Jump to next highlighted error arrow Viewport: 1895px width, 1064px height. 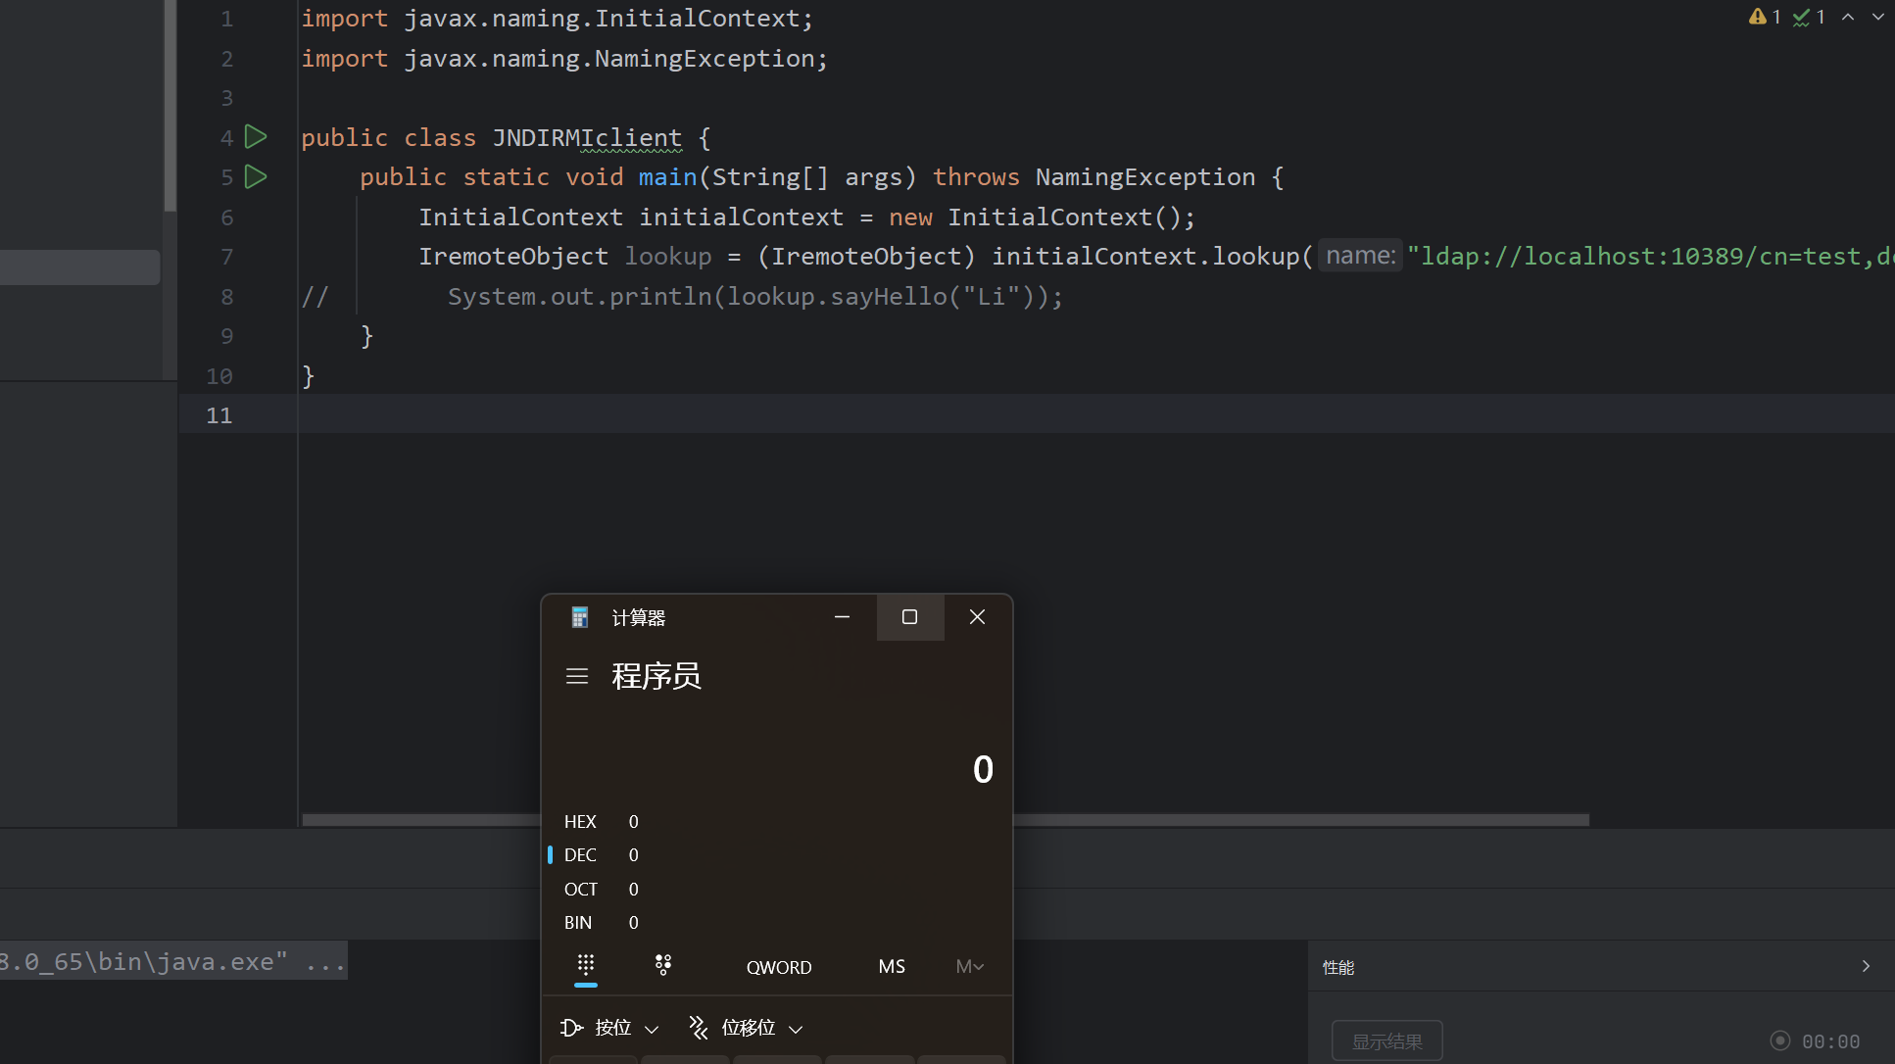click(1877, 17)
